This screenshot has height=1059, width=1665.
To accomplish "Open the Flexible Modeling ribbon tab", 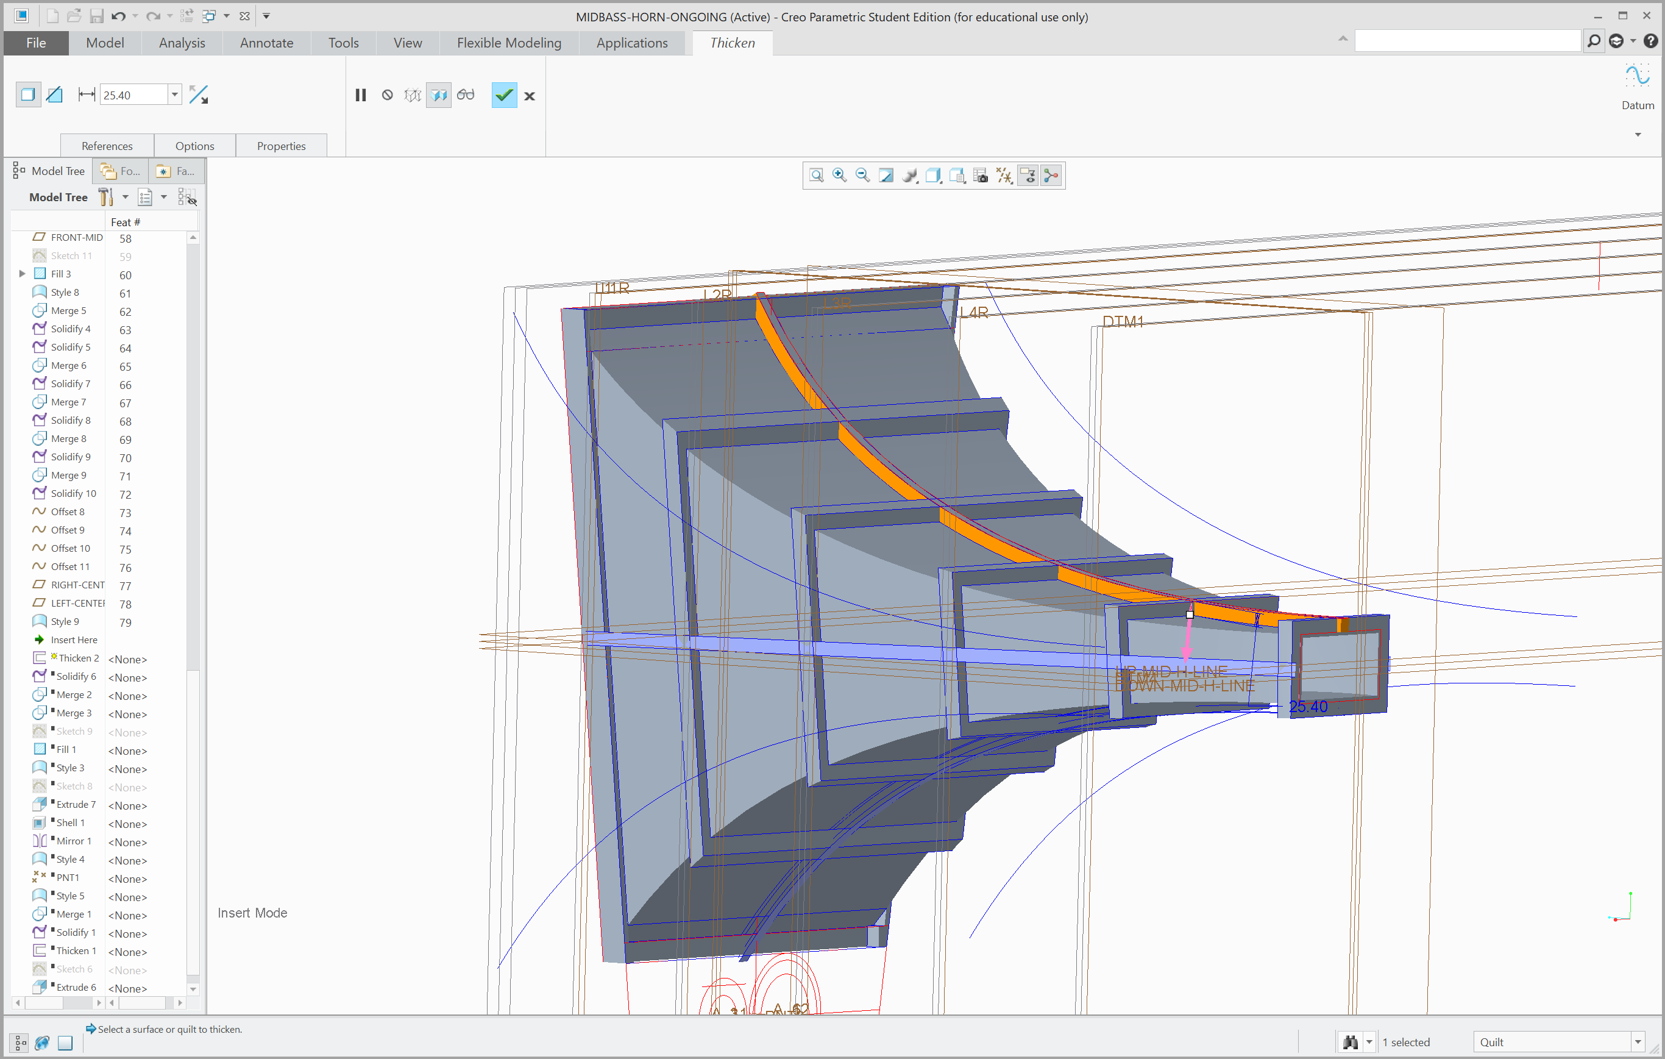I will [x=509, y=43].
